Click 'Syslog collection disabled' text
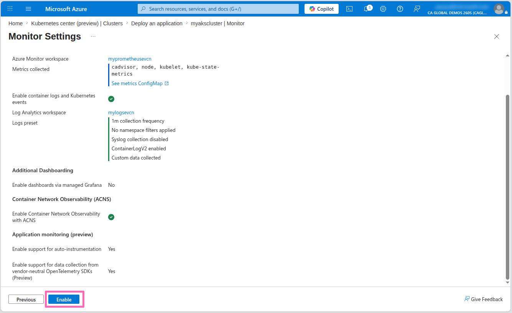 pyautogui.click(x=140, y=140)
